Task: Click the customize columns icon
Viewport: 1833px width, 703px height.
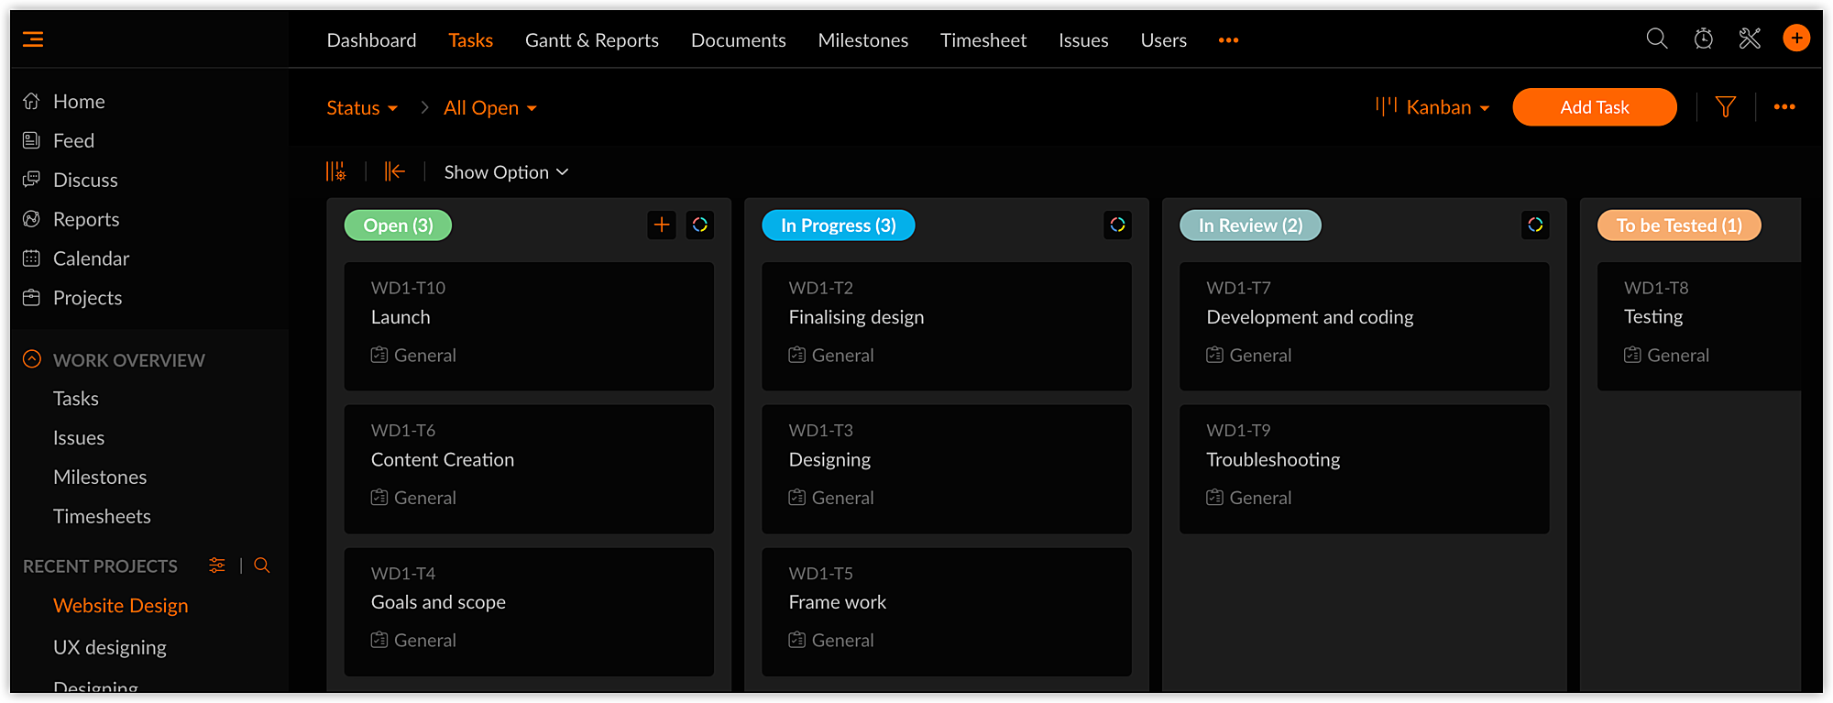Action: [x=335, y=171]
